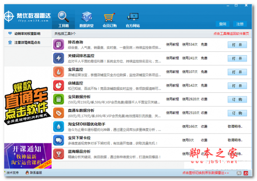The image size is (257, 181).
Task: Click the 注册 register button
Action: 240,24
